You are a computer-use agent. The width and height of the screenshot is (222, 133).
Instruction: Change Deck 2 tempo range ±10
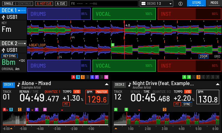coord(188,92)
